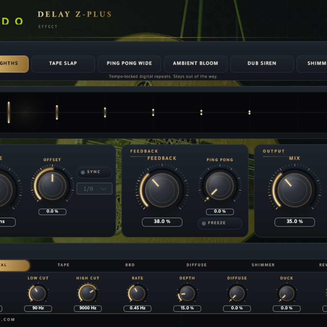Click the Offset knob
Screen dimensions: 327x327
point(52,186)
